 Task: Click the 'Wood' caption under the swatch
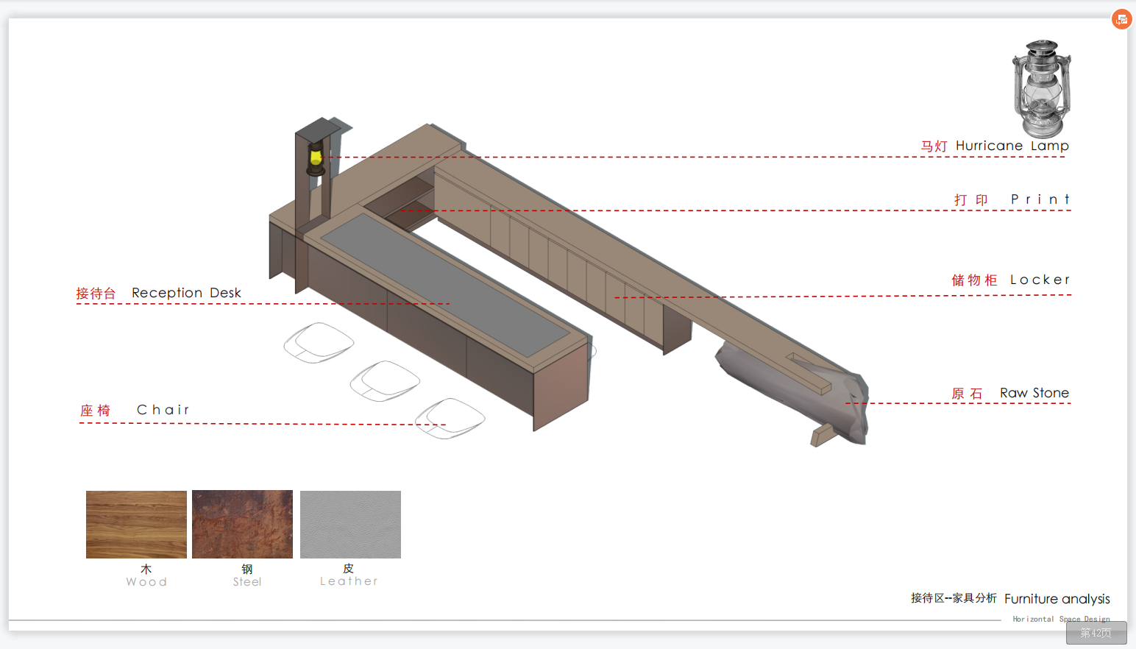point(146,582)
